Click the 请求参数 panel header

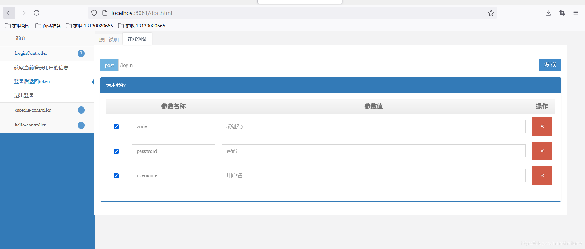pos(330,85)
